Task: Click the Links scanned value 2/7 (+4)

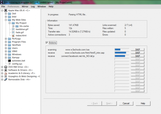Action: click(128, 25)
